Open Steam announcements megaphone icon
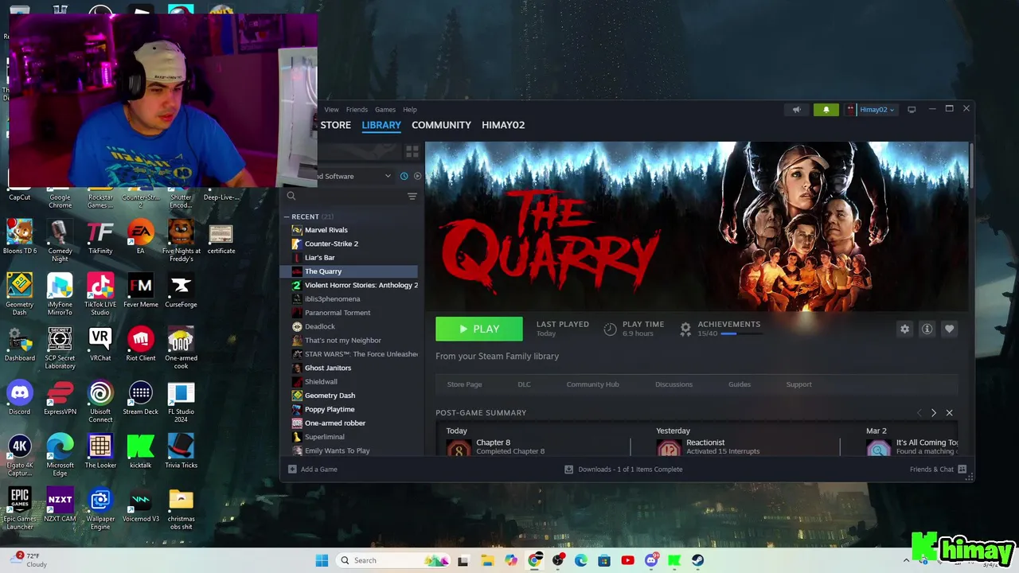1019x573 pixels. tap(796, 110)
